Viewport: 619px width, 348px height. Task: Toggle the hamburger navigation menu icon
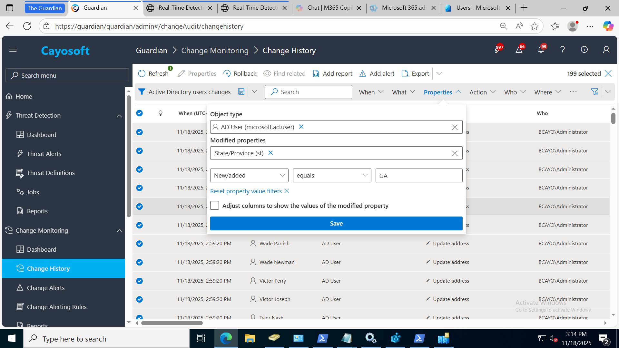point(13,50)
